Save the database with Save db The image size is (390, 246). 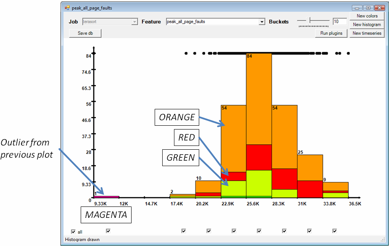click(x=85, y=33)
